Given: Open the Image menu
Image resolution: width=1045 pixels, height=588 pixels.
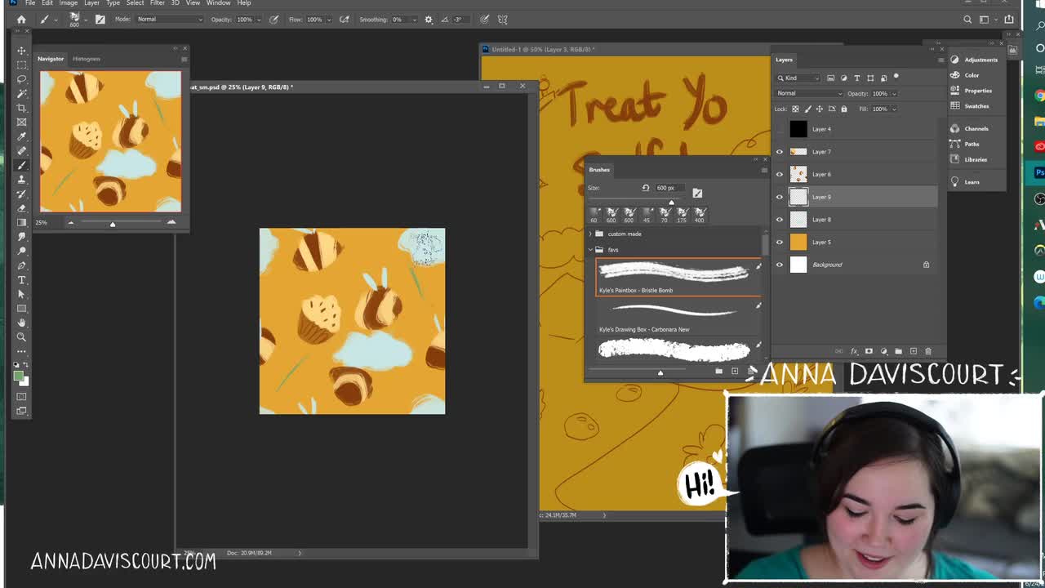Looking at the screenshot, I should 68,3.
